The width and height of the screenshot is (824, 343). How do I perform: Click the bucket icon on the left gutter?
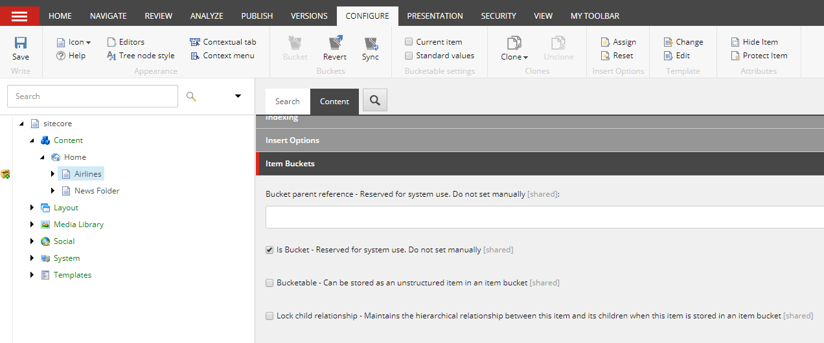tap(5, 174)
